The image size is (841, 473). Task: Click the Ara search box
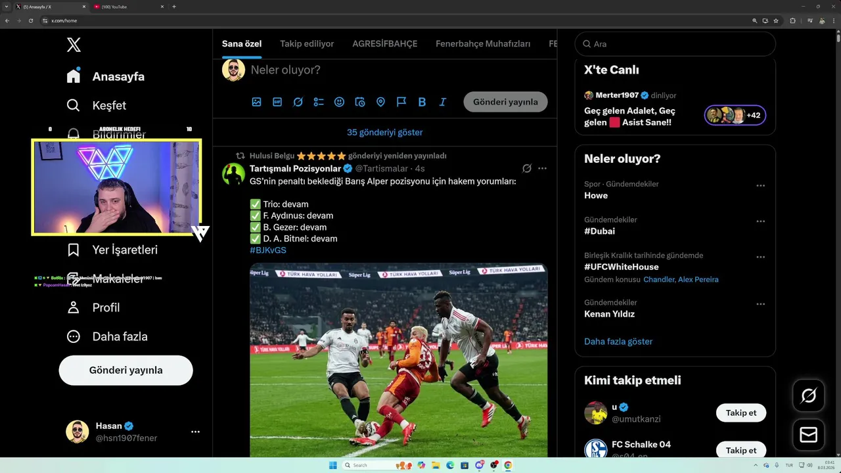click(x=675, y=44)
